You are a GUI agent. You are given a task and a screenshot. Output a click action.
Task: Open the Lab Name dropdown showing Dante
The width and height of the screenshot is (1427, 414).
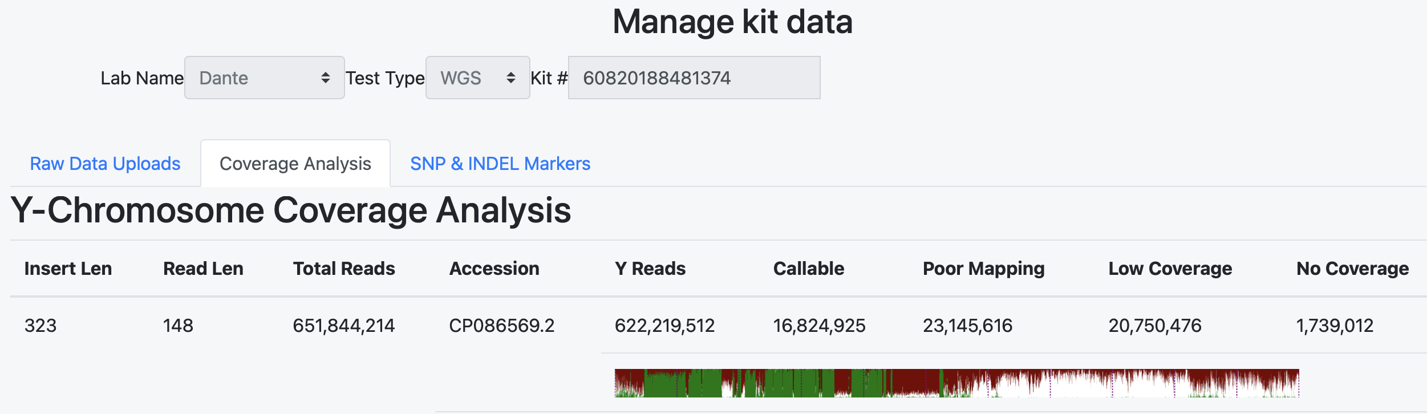pos(265,78)
